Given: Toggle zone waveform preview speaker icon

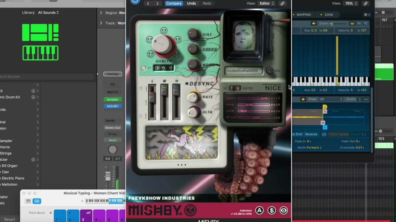Looking at the screenshot, I should point(303,99).
